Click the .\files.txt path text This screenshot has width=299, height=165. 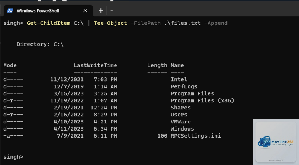coord(183,23)
